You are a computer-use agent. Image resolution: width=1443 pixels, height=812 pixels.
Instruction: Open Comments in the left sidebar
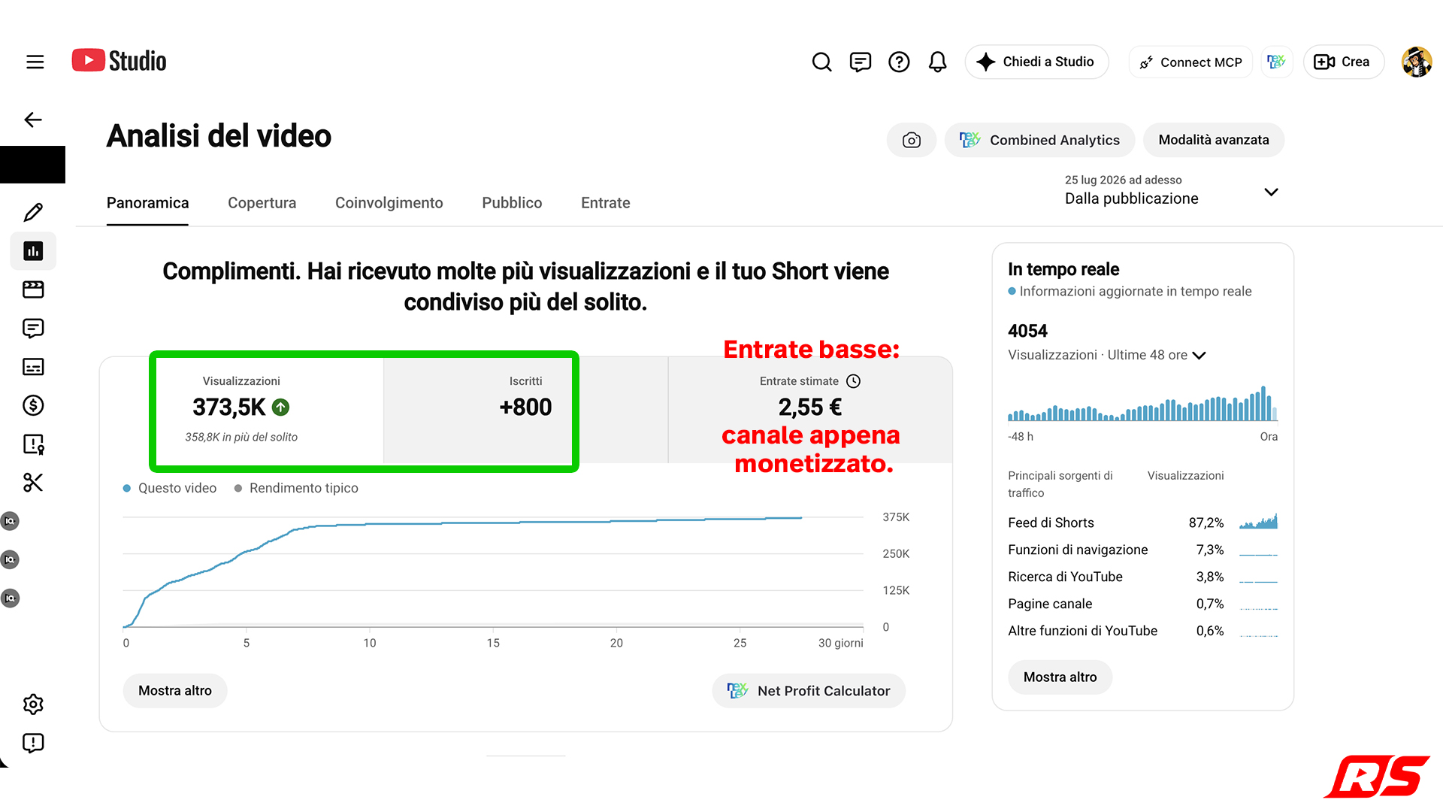tap(33, 329)
